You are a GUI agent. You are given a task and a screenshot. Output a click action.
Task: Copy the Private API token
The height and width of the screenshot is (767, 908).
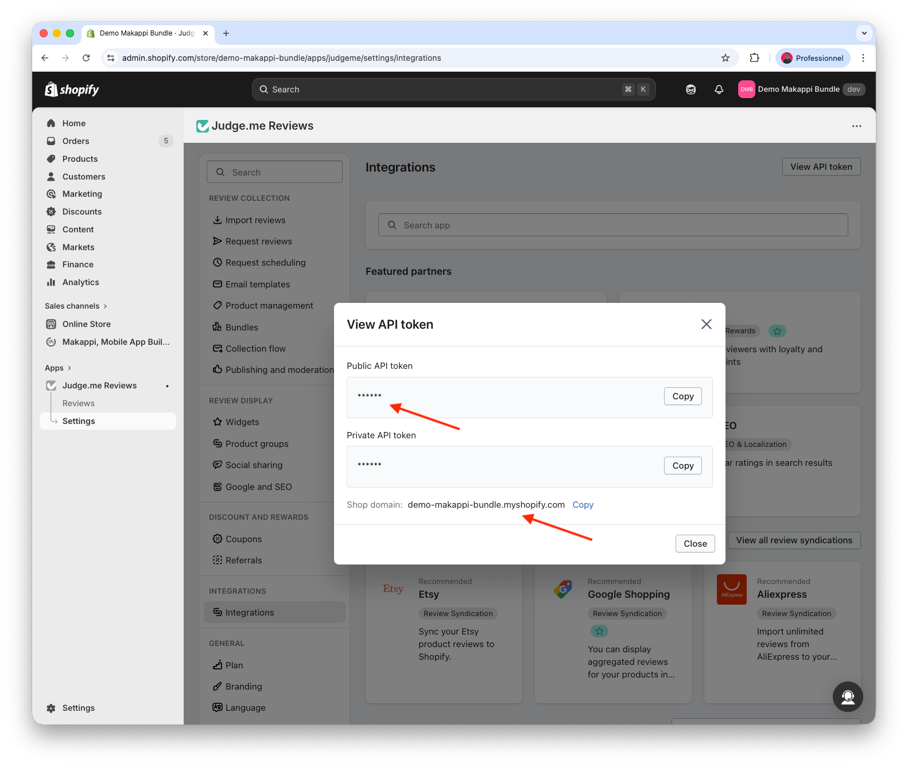click(682, 466)
